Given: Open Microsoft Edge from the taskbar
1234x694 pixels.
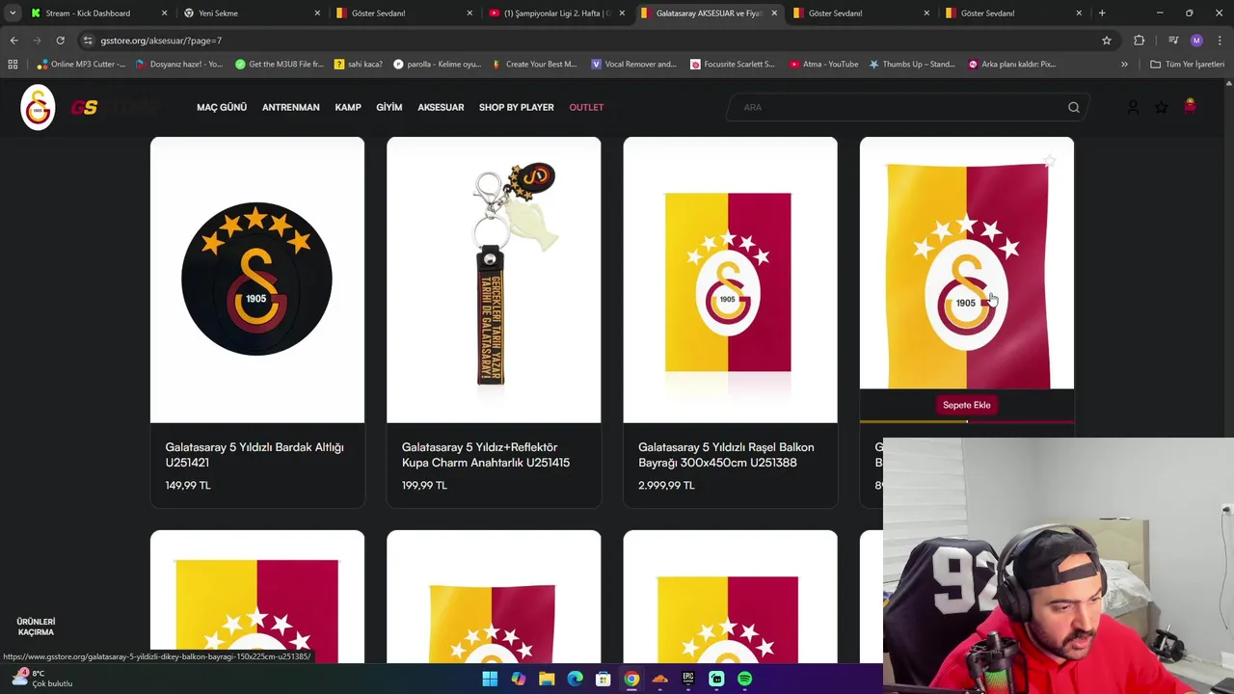Looking at the screenshot, I should coord(575,679).
